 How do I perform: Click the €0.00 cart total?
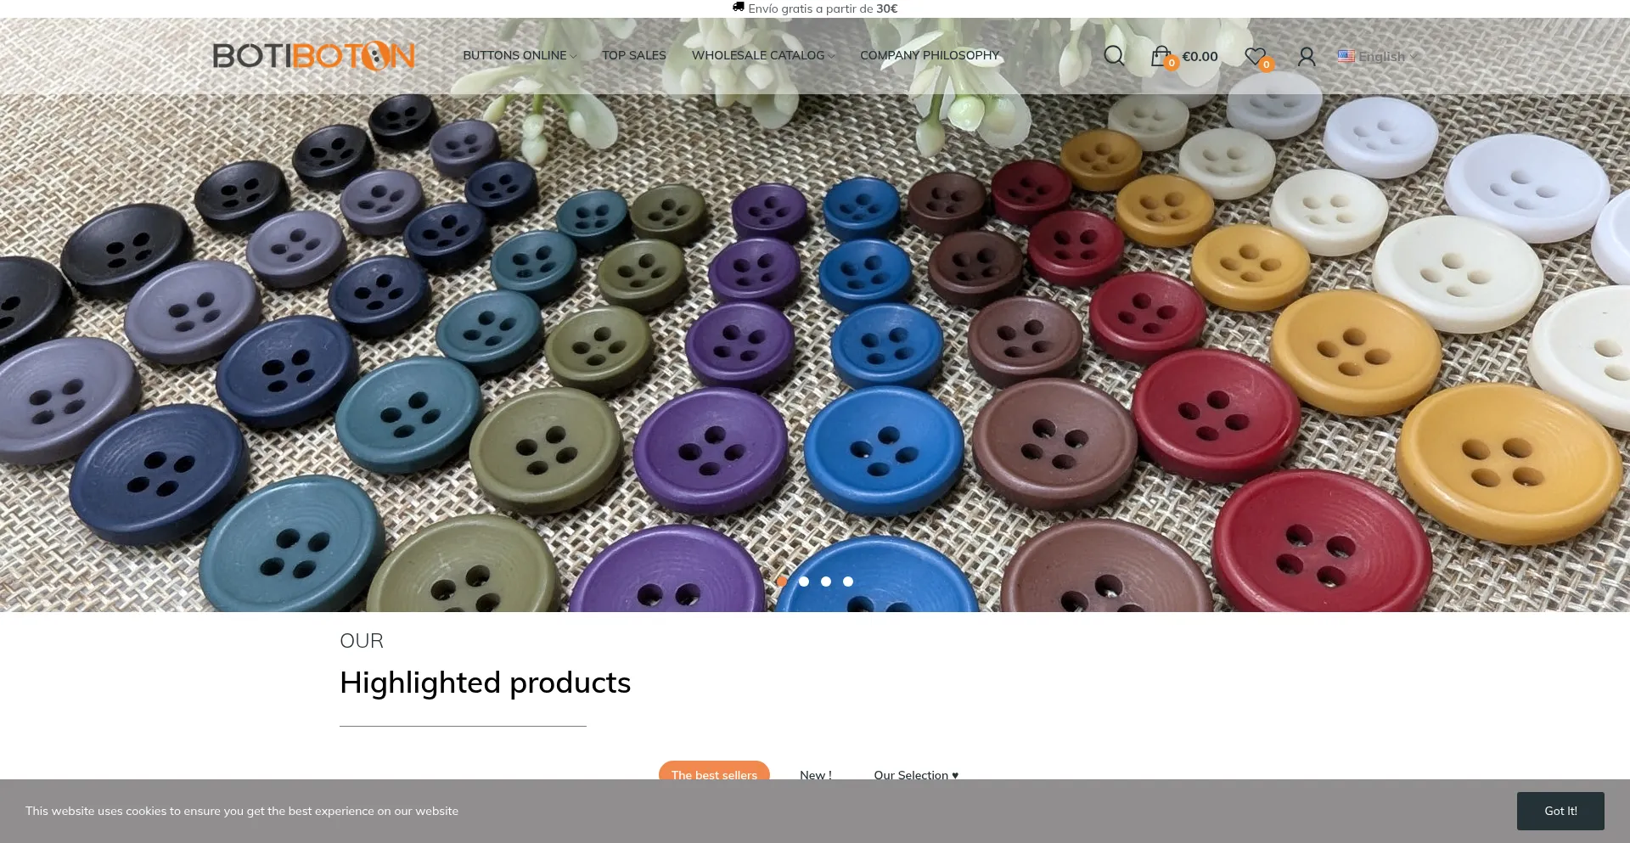(1200, 57)
